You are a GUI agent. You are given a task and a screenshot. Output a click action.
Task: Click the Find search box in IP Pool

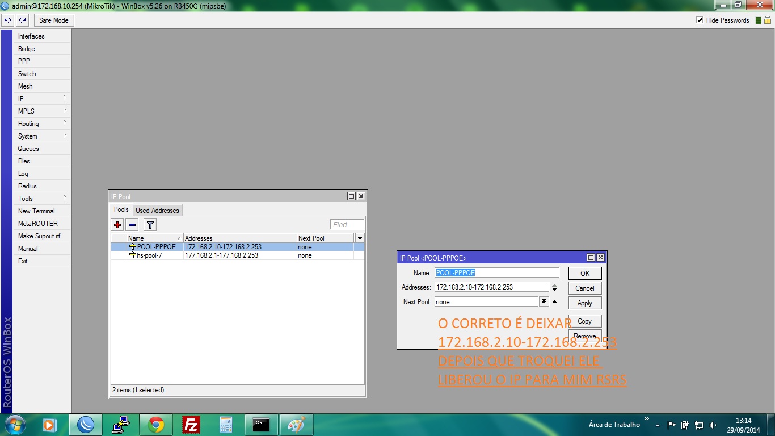[x=347, y=225]
